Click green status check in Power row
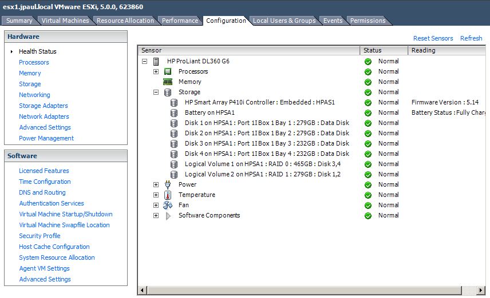 [x=368, y=185]
